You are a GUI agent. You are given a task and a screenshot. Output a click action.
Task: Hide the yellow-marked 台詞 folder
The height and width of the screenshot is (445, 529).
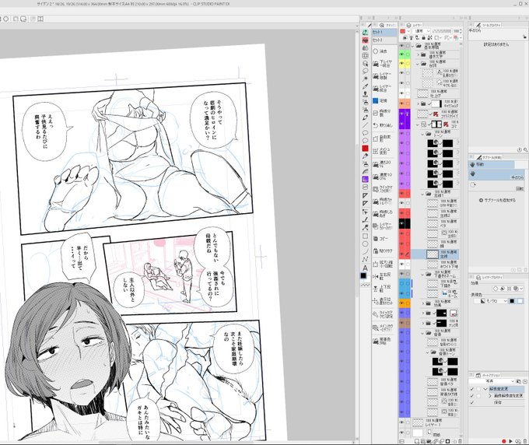[x=401, y=64]
